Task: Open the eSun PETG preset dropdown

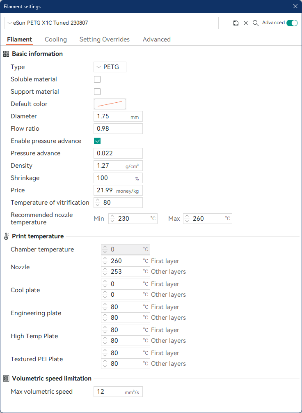Action: point(112,23)
